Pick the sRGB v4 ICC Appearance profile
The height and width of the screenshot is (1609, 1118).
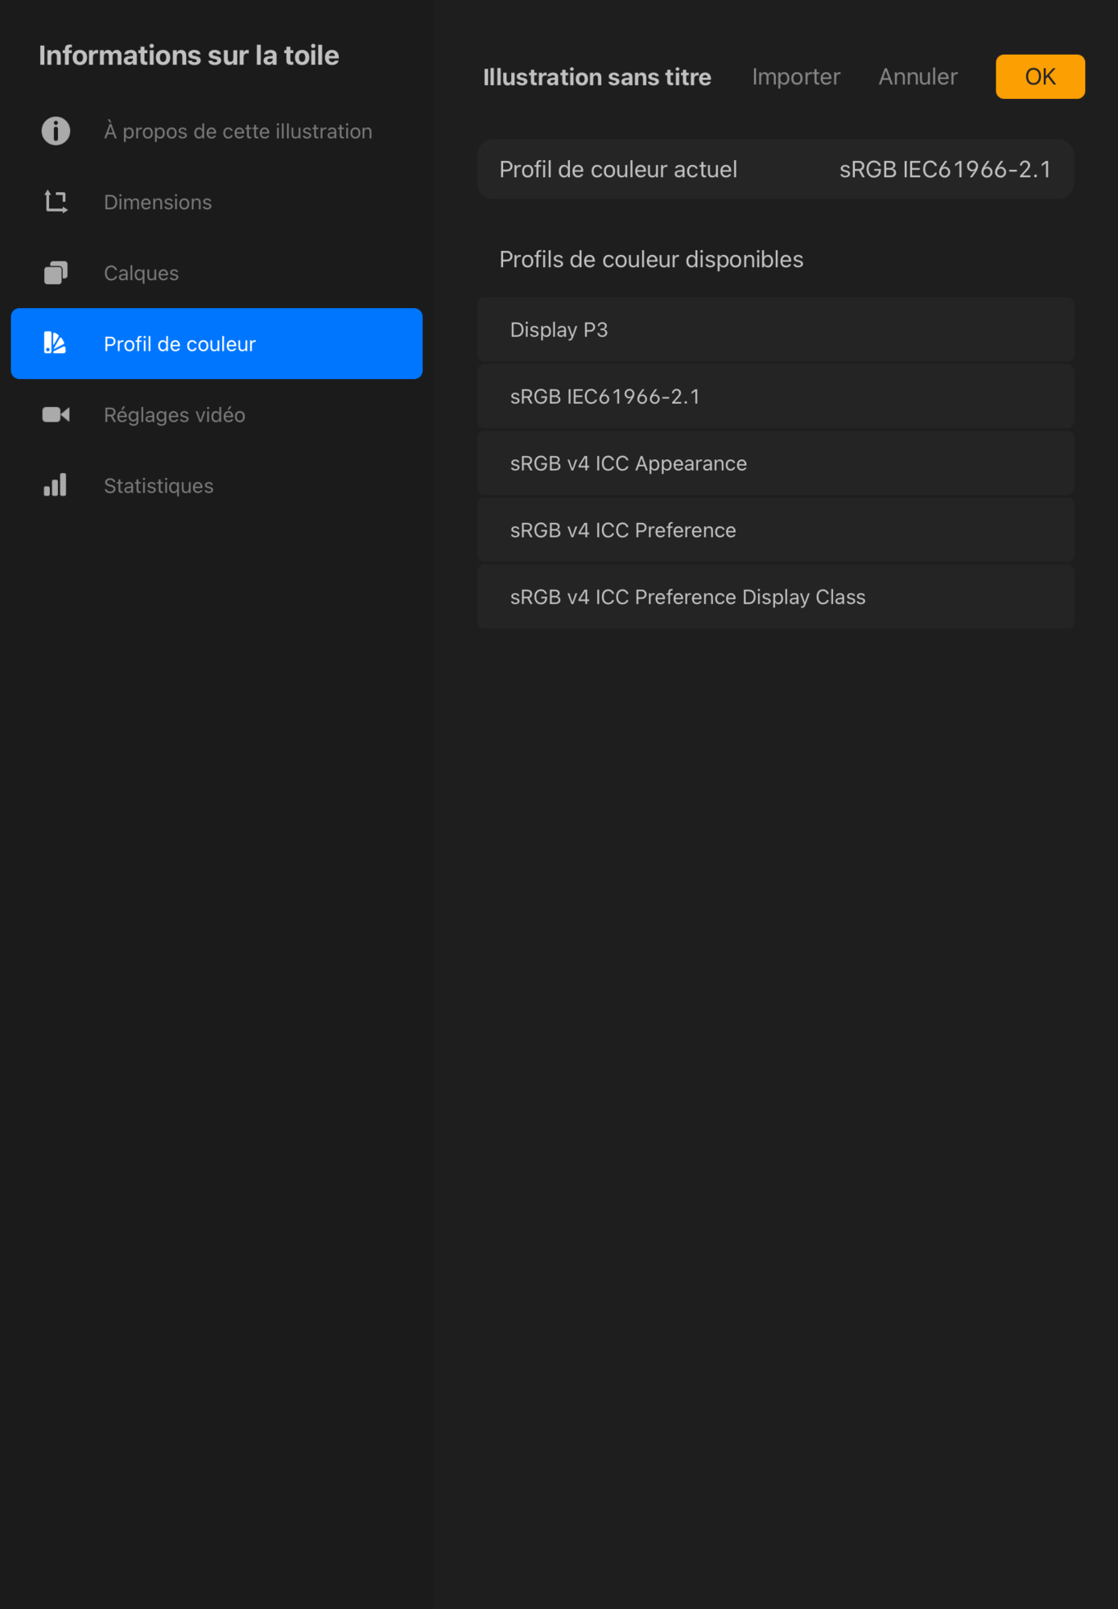(774, 463)
